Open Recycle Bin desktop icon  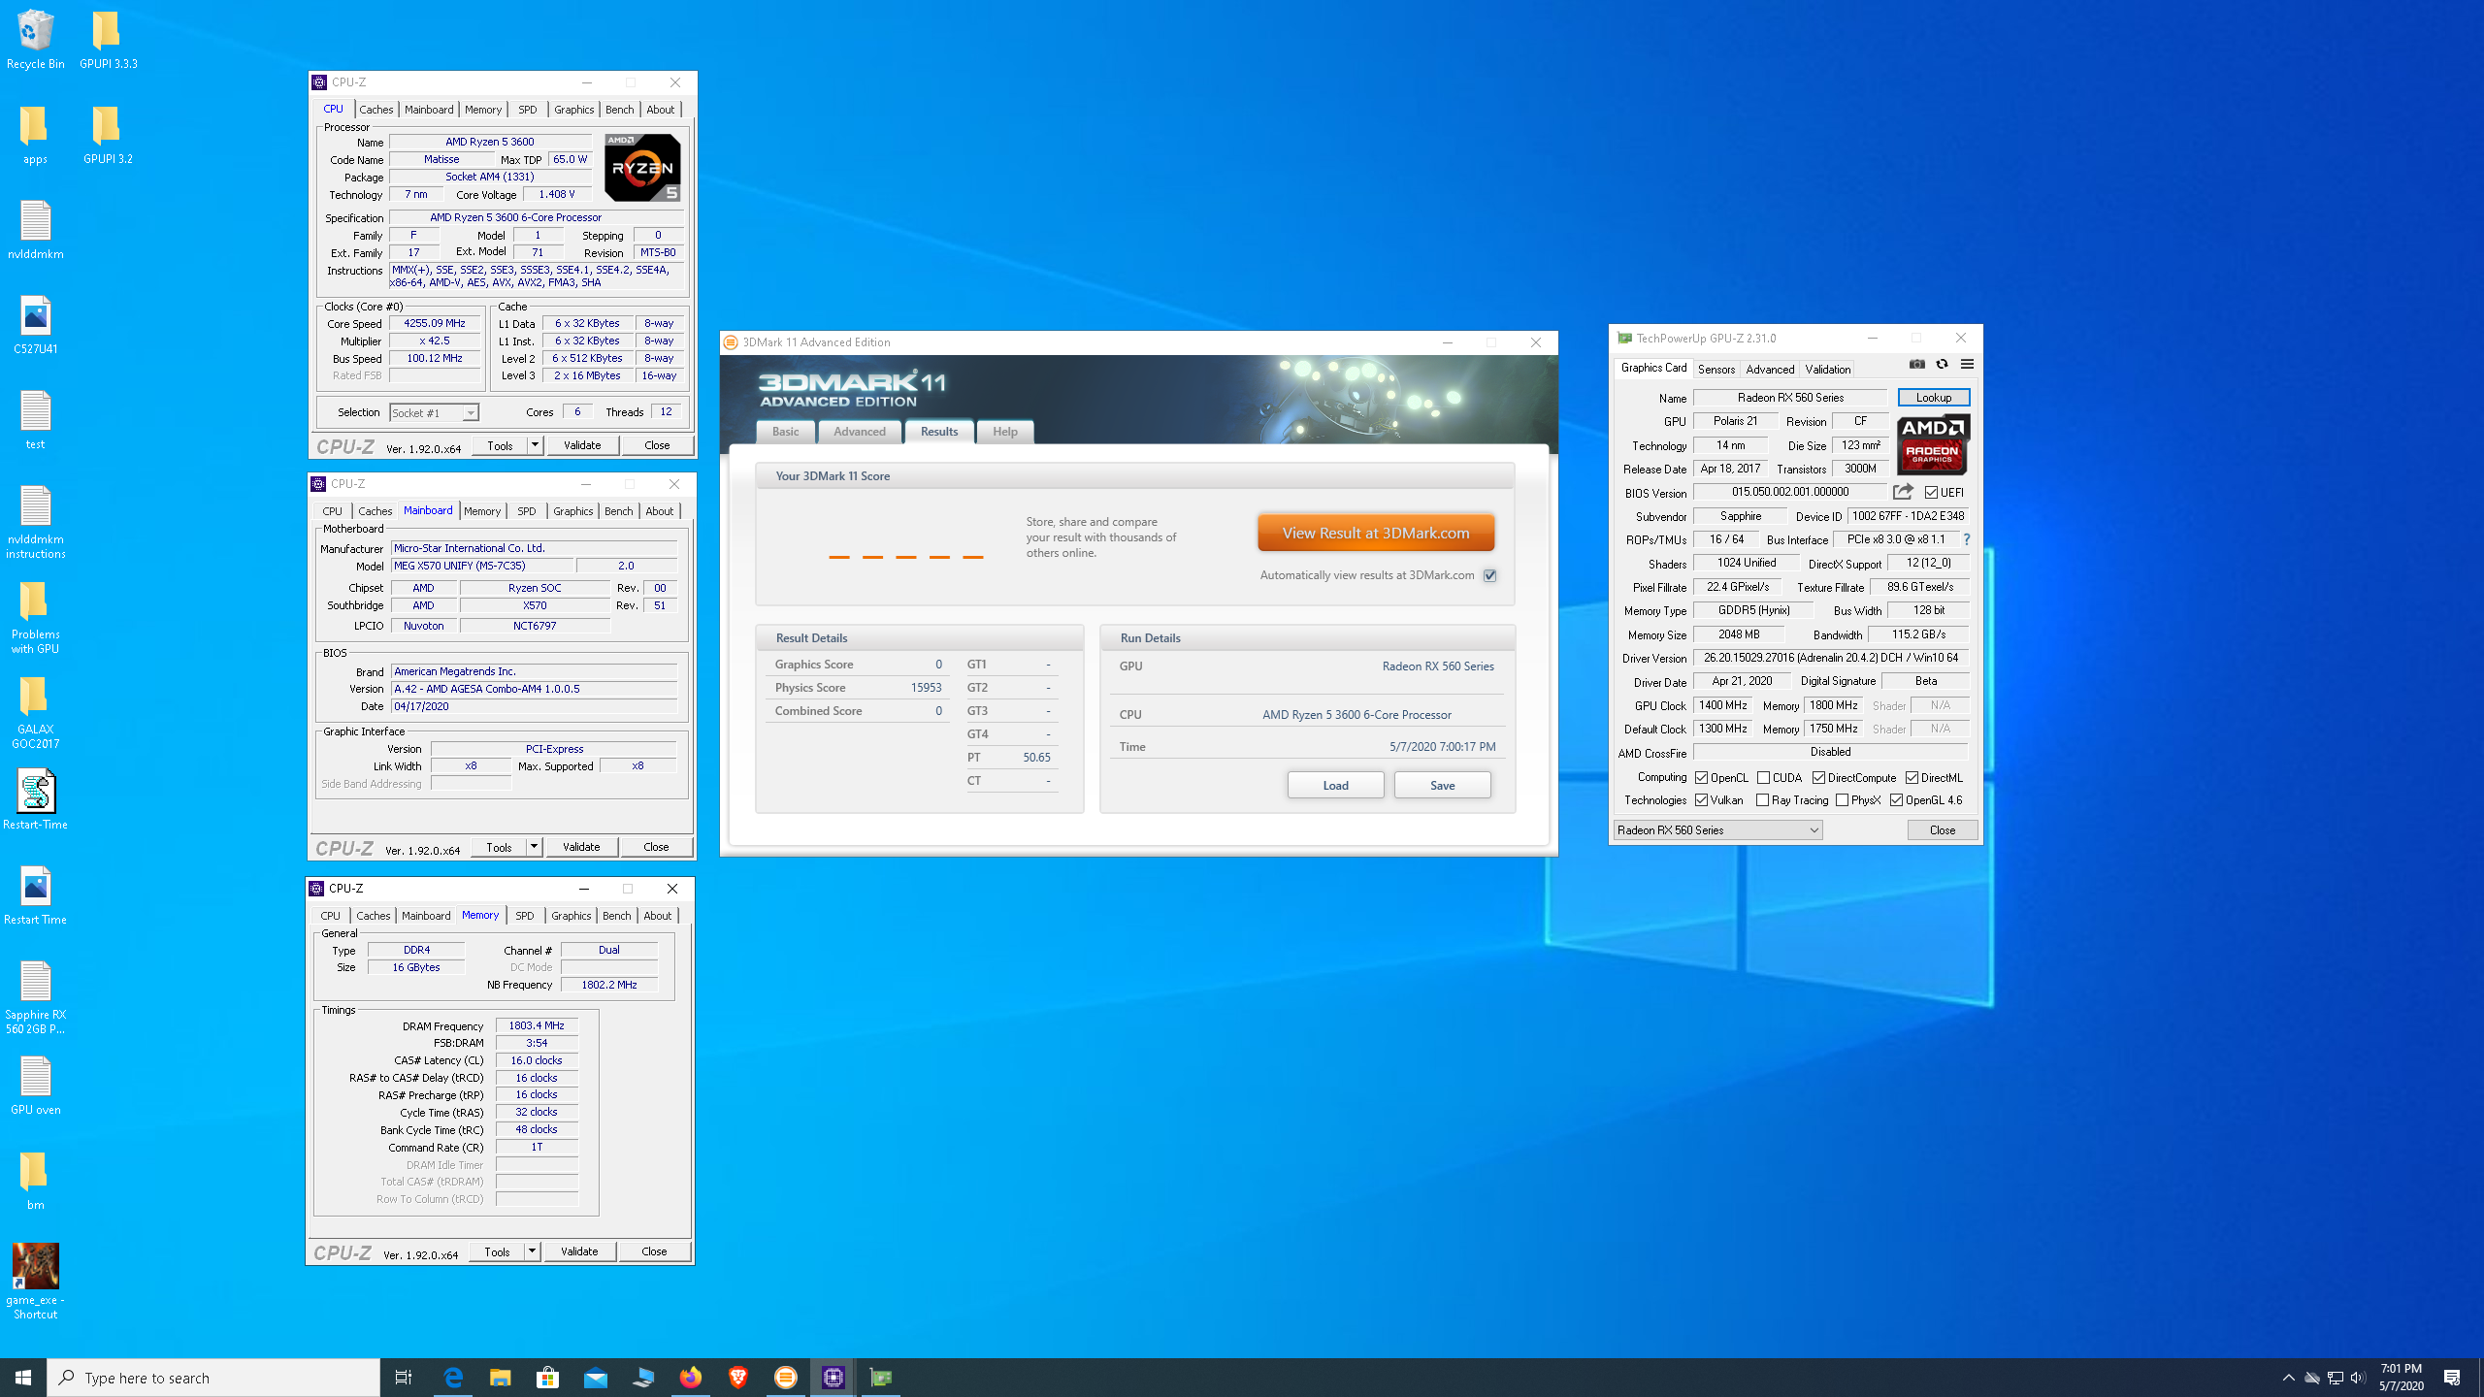coord(36,40)
